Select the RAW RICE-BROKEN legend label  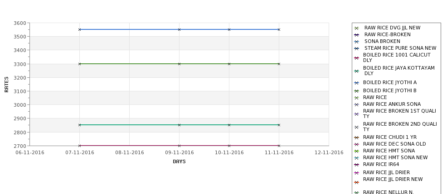[x=387, y=35]
